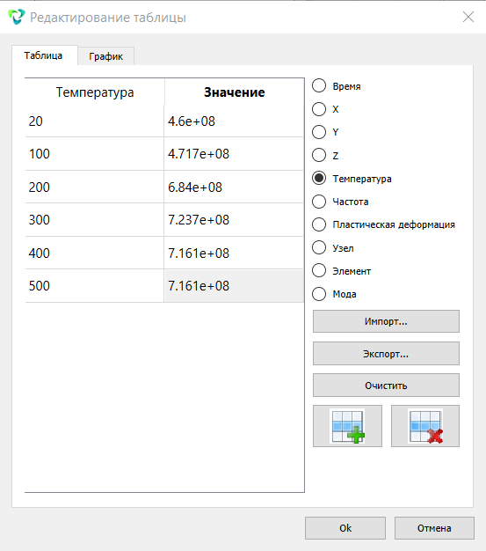Screen dimensions: 486x551
Task: Cancel with the Отмена button
Action: (x=434, y=528)
